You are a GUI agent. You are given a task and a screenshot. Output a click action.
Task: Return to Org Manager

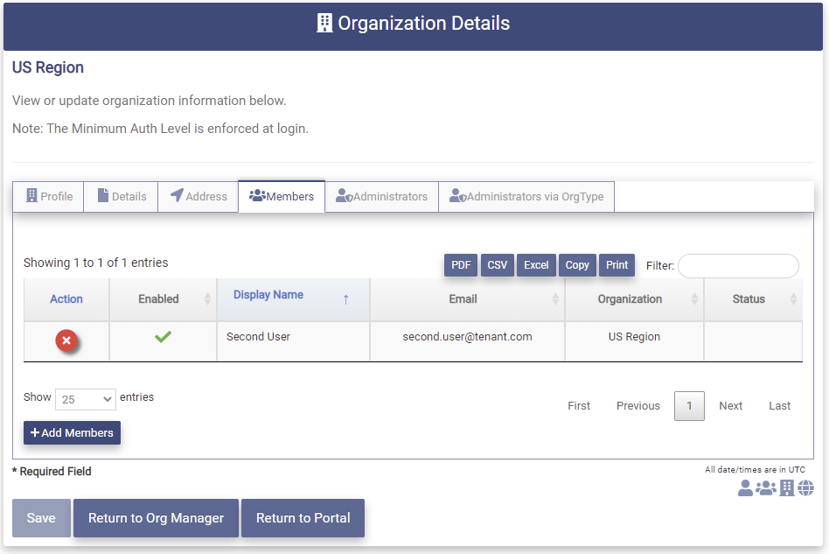[x=156, y=518]
